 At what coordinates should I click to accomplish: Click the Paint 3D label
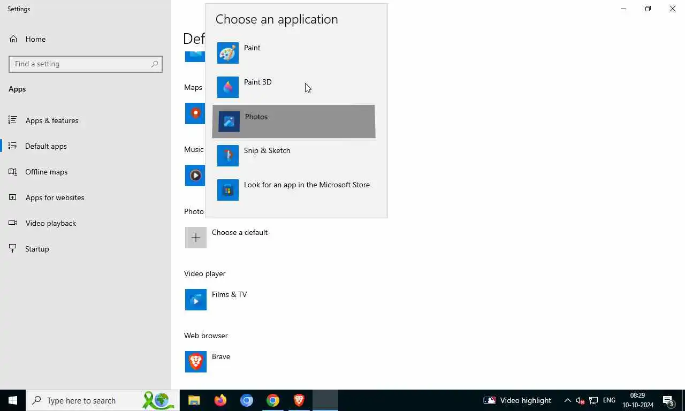[x=257, y=82]
